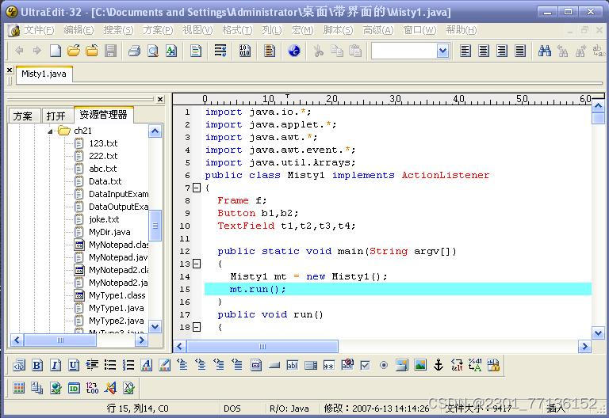Click the justify text toolbar icon
Image resolution: width=609 pixels, height=418 pixels.
coord(520,51)
